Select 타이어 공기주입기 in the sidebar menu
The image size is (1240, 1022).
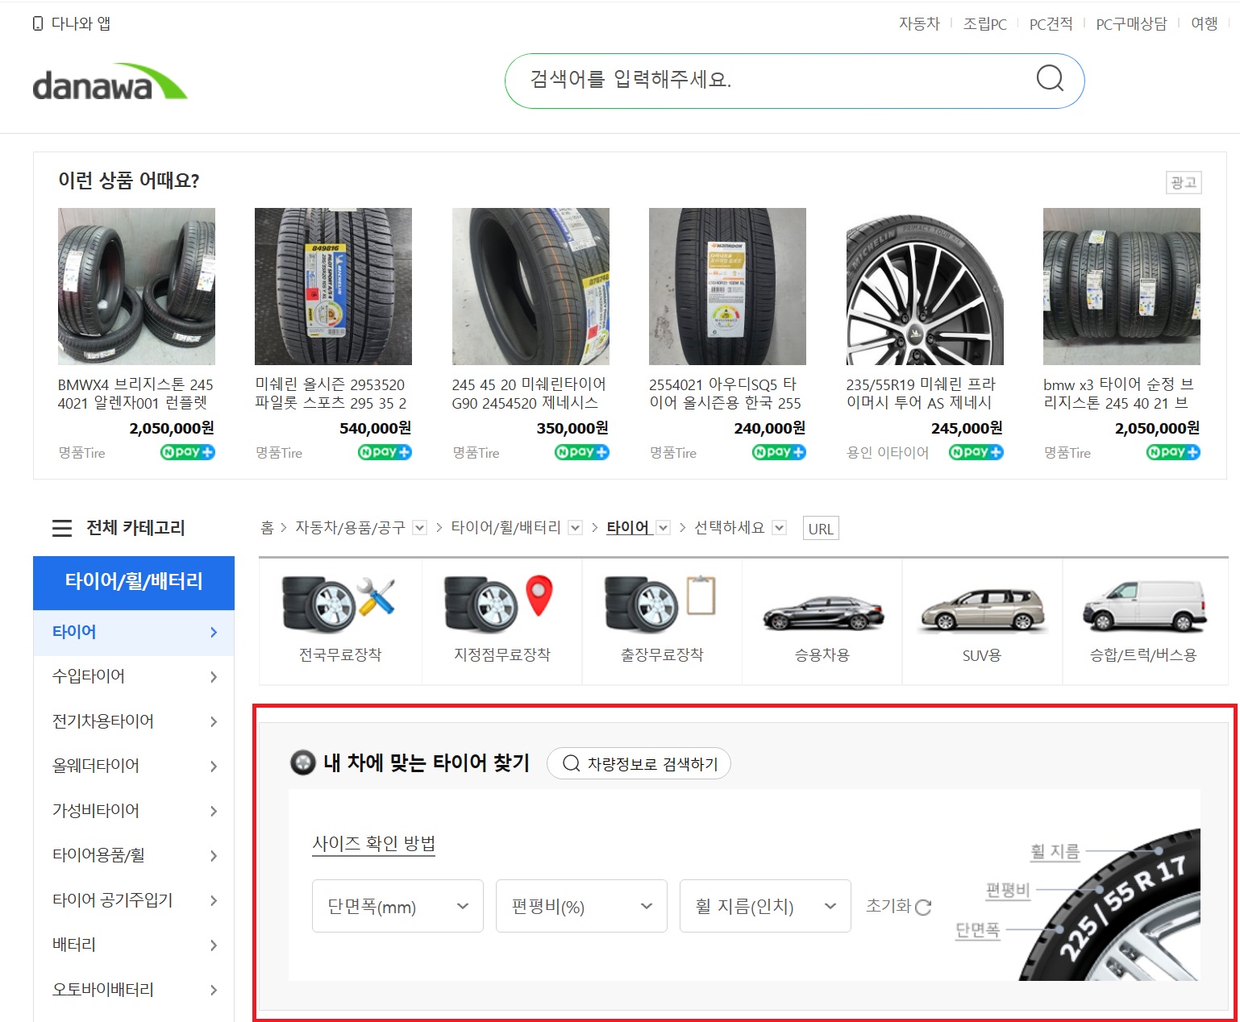tap(134, 900)
